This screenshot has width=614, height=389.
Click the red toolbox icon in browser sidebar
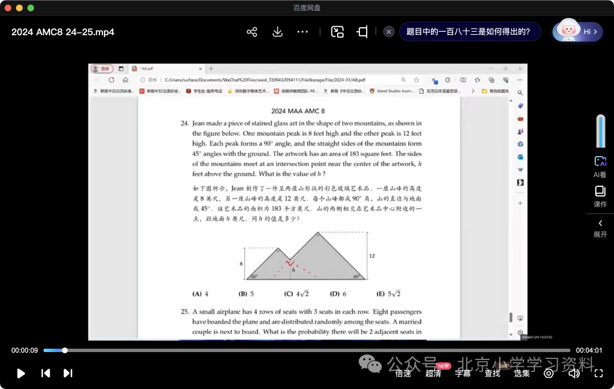click(520, 119)
